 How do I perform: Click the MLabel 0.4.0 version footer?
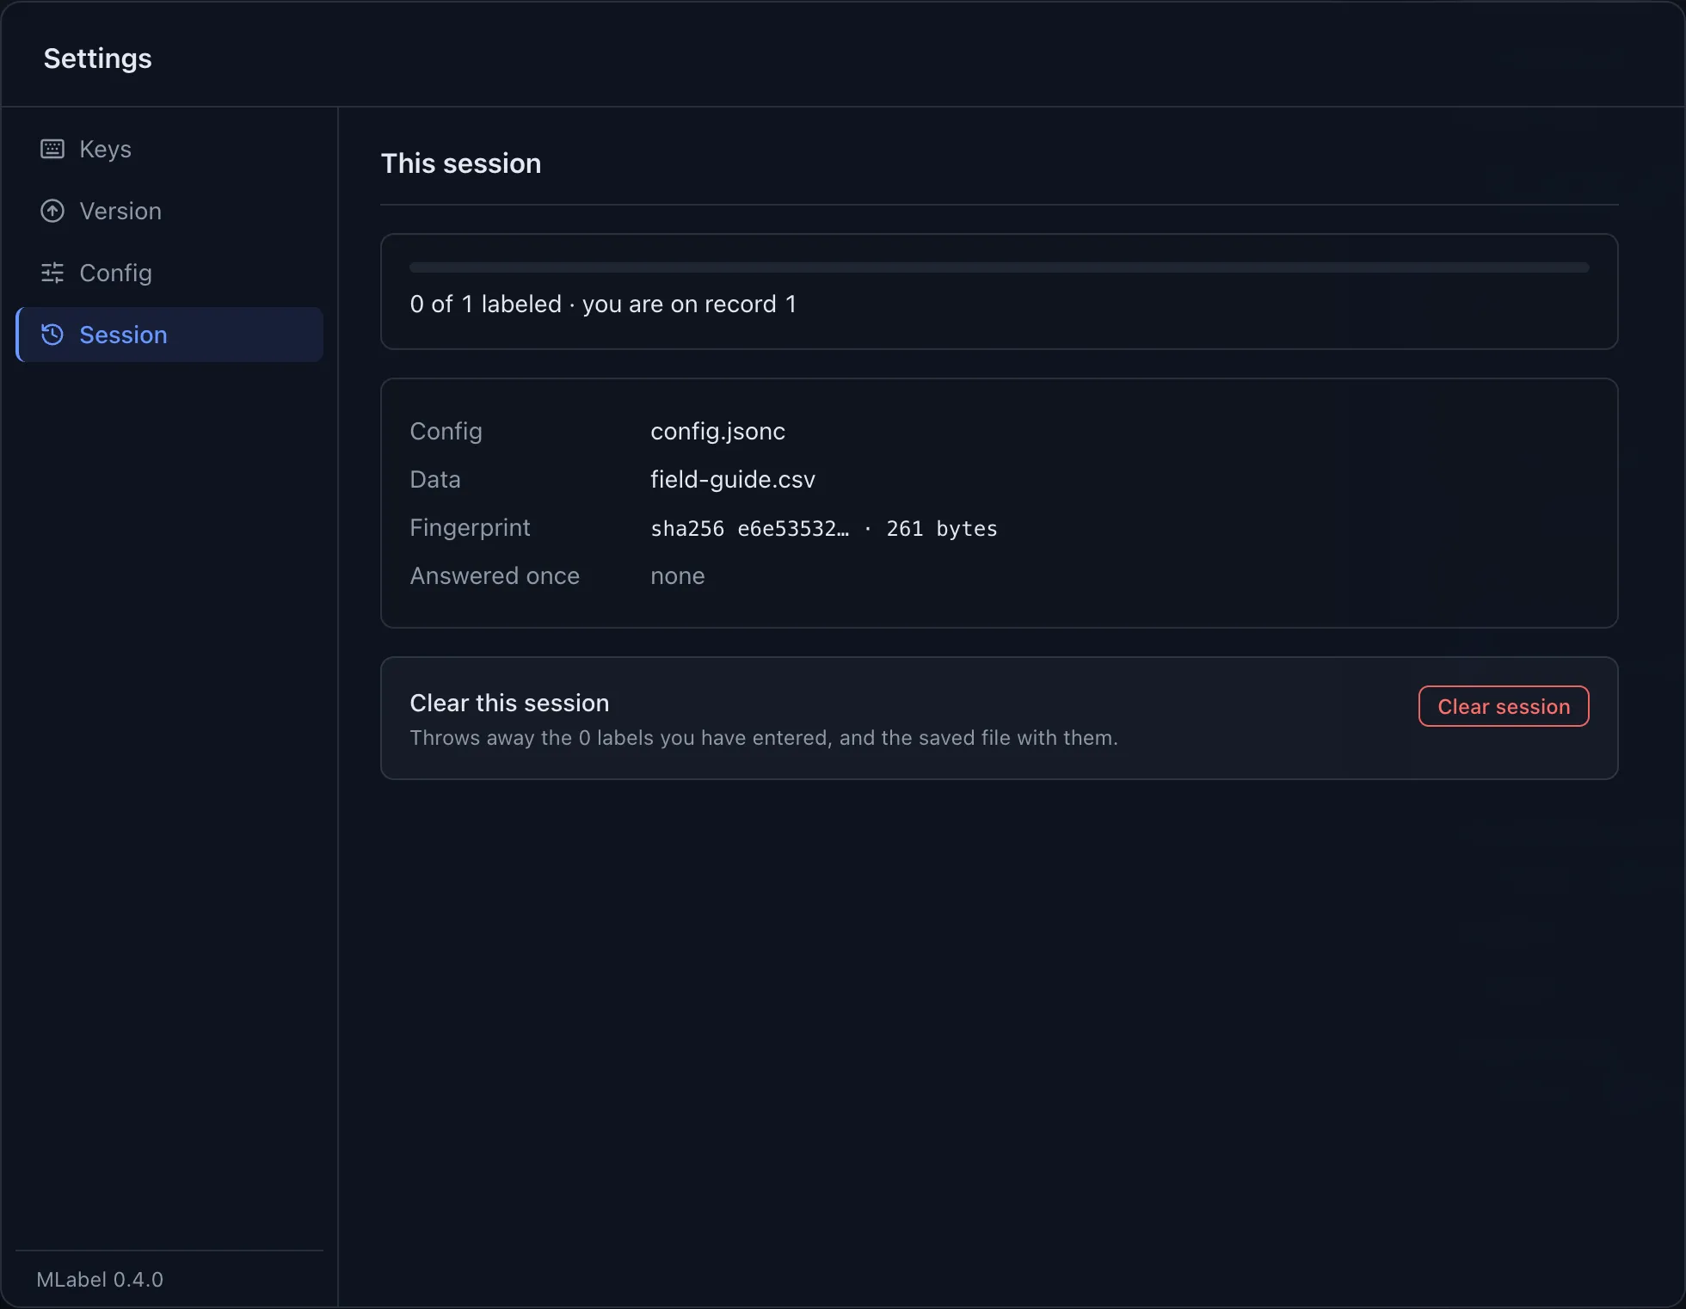click(100, 1279)
